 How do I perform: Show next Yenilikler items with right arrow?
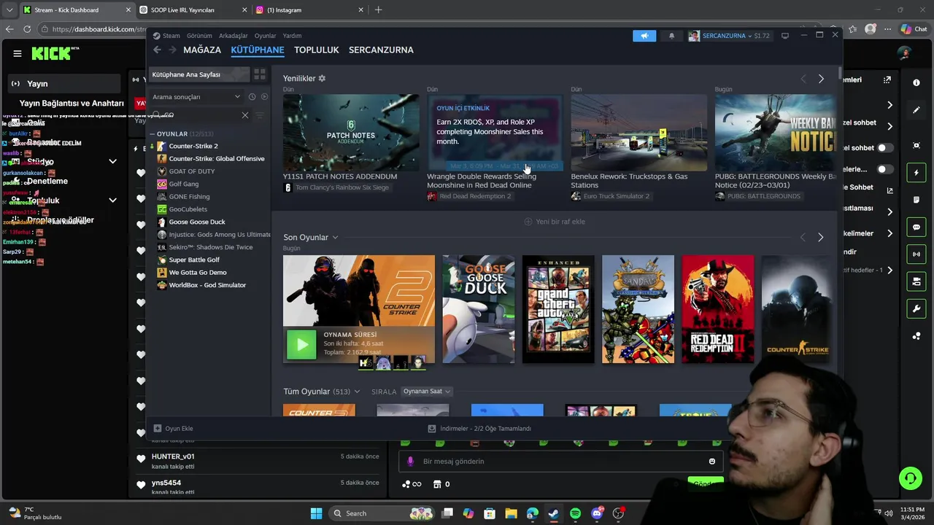[x=821, y=79]
